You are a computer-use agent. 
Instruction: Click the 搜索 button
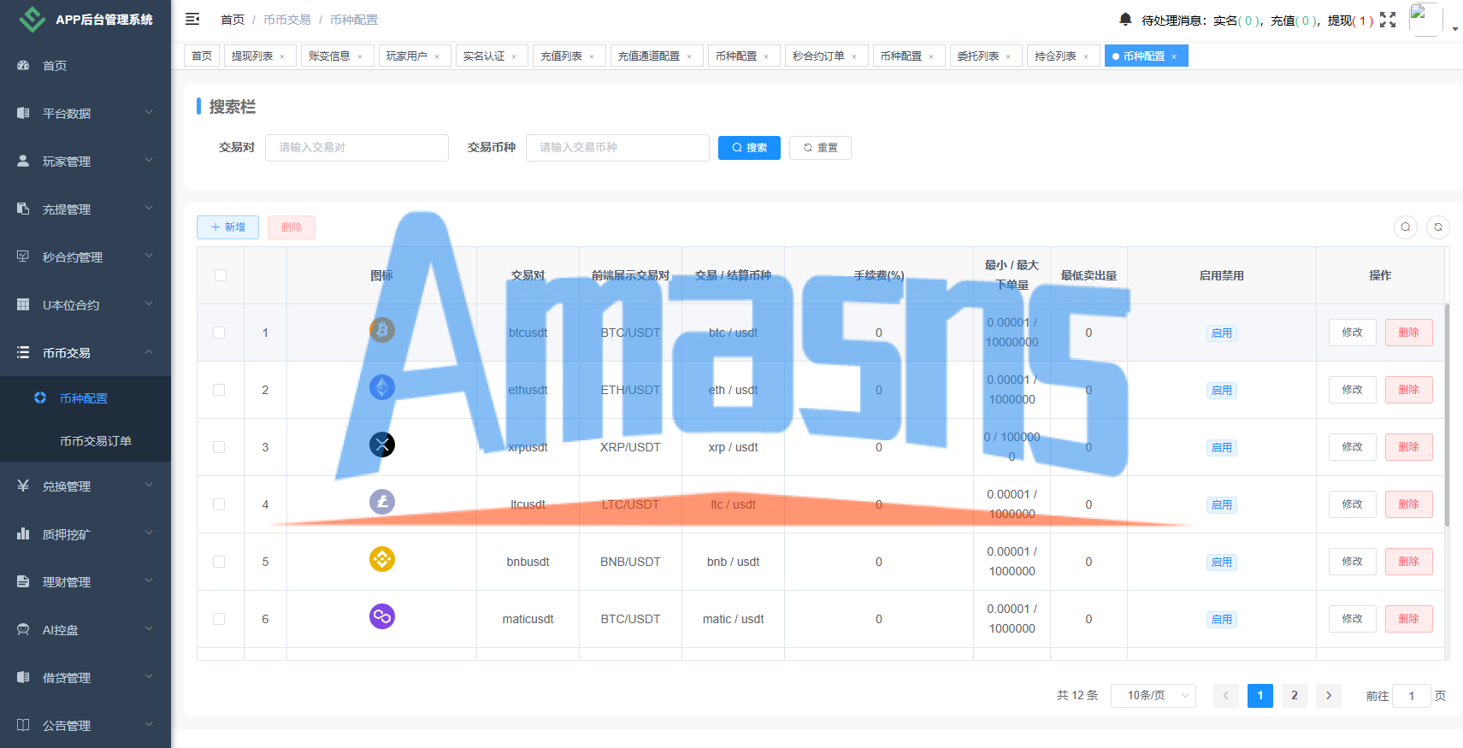click(749, 148)
